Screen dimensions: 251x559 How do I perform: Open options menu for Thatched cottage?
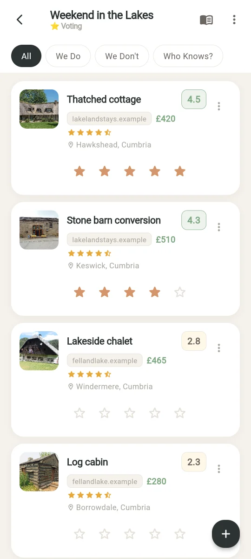click(x=219, y=106)
